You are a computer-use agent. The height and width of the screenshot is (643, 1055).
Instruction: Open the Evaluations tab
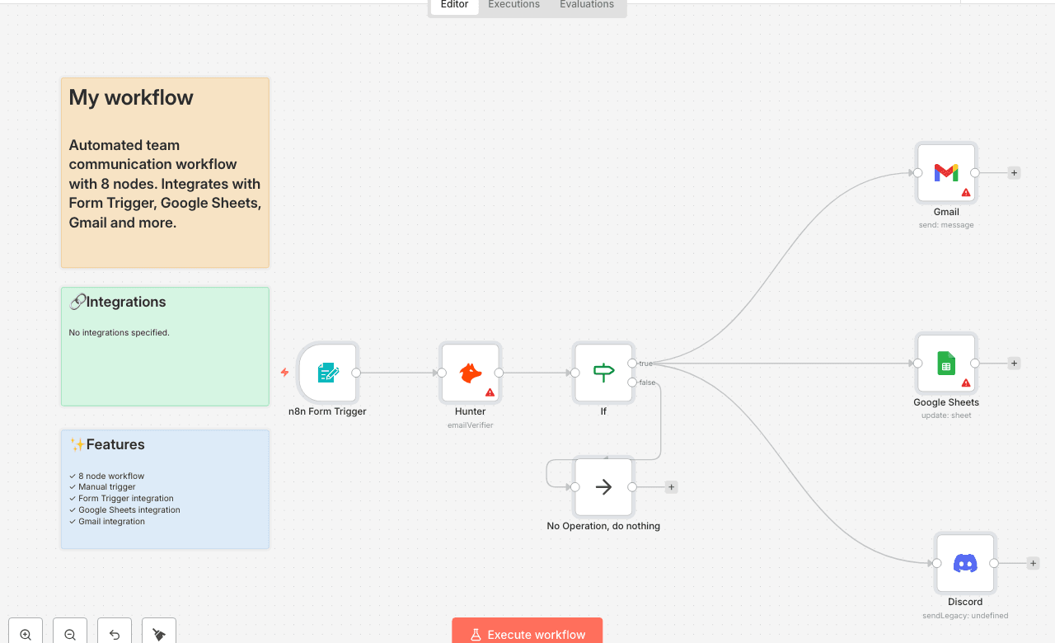click(586, 4)
